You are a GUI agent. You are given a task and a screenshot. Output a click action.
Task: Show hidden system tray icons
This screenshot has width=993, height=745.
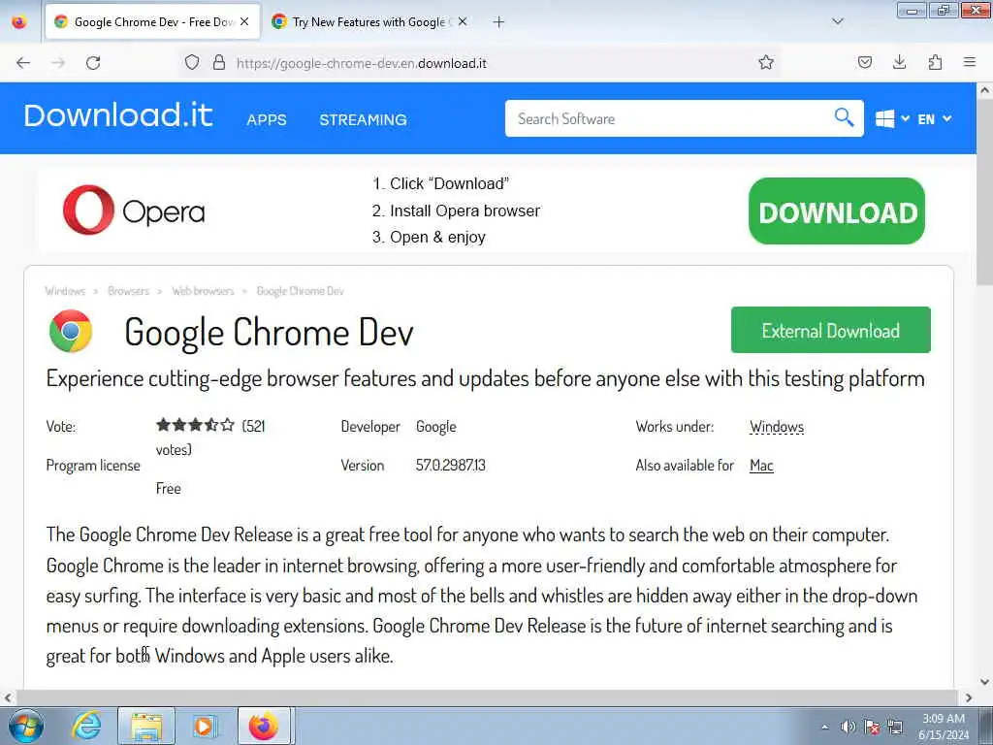(x=824, y=727)
